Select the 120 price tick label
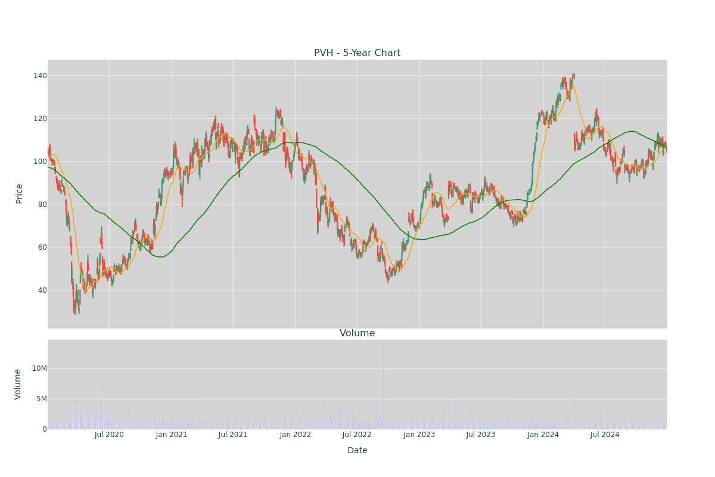The width and height of the screenshot is (715, 477). pyautogui.click(x=40, y=119)
